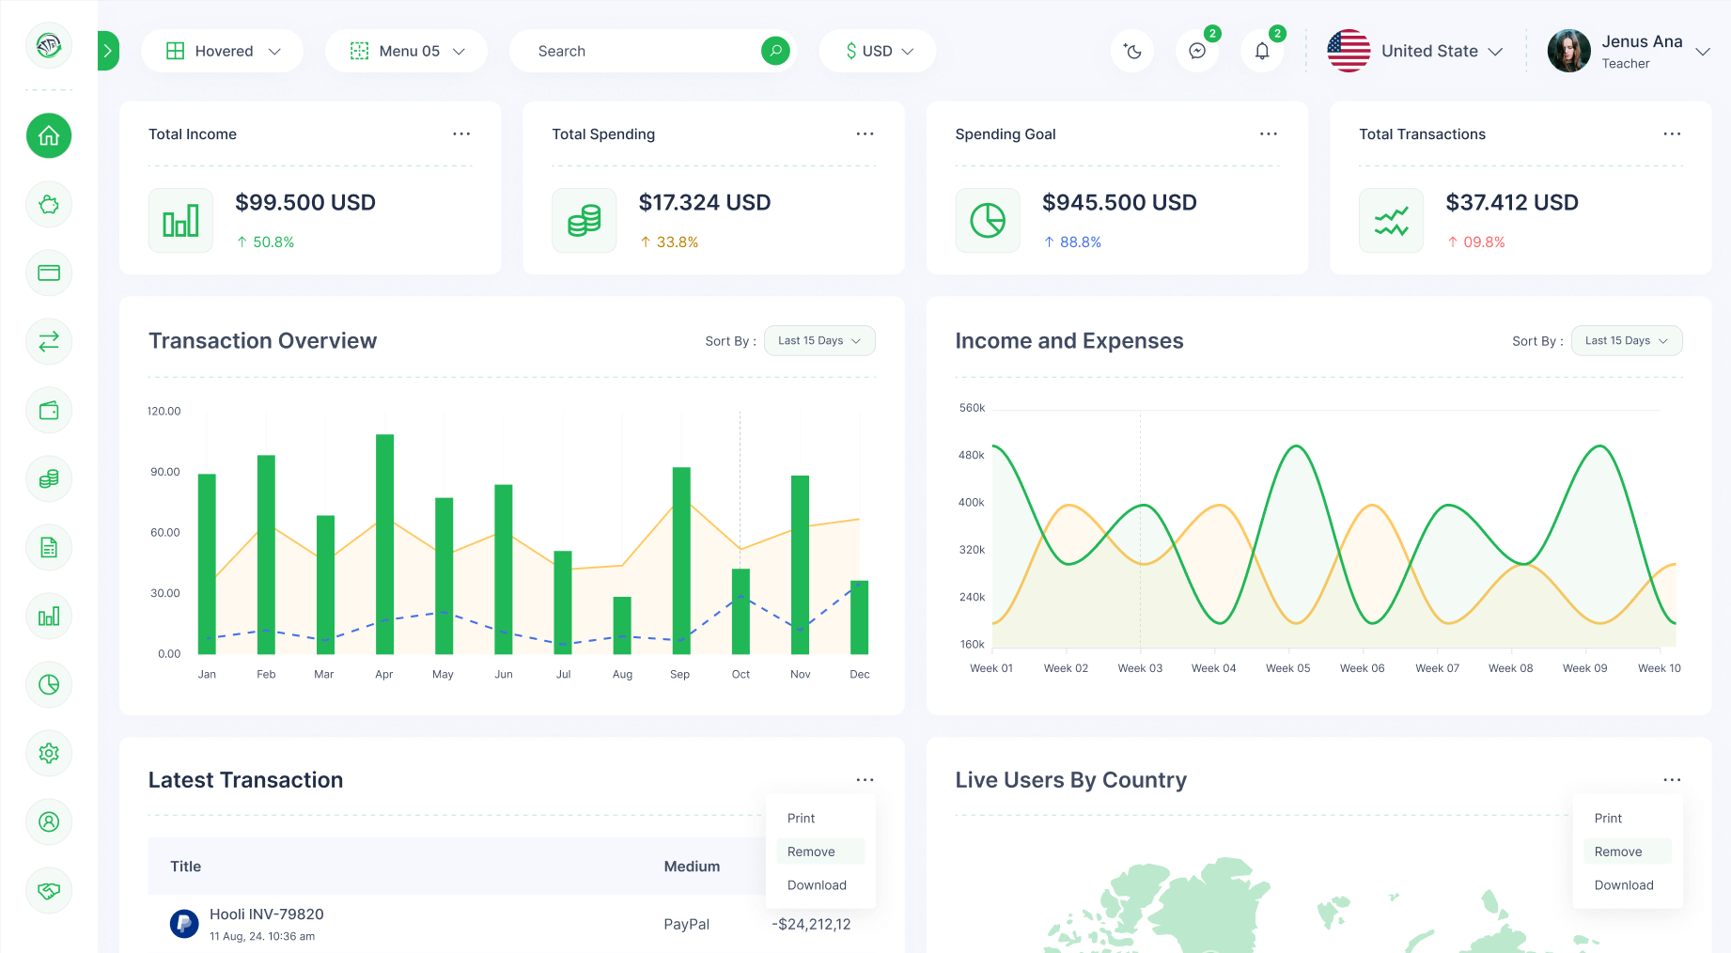This screenshot has width=1731, height=953.
Task: Open Transaction Overview Last 15 Days dropdown
Action: point(819,341)
